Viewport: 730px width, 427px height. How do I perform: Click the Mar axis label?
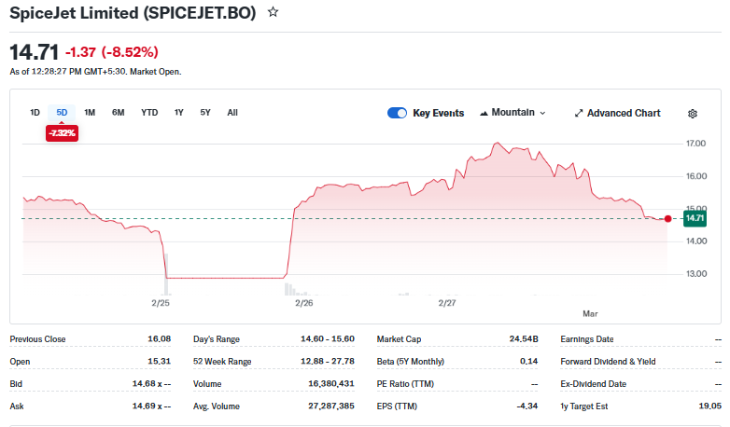pos(590,314)
